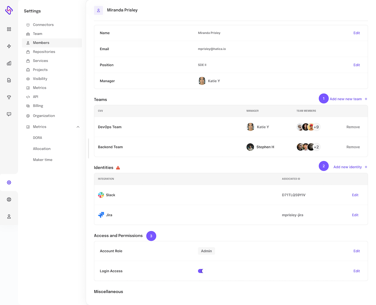Edit the Slack associated ID

[x=355, y=195]
